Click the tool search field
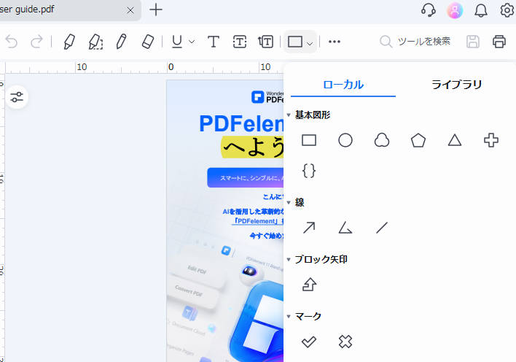This screenshot has width=516, height=362. pos(415,42)
